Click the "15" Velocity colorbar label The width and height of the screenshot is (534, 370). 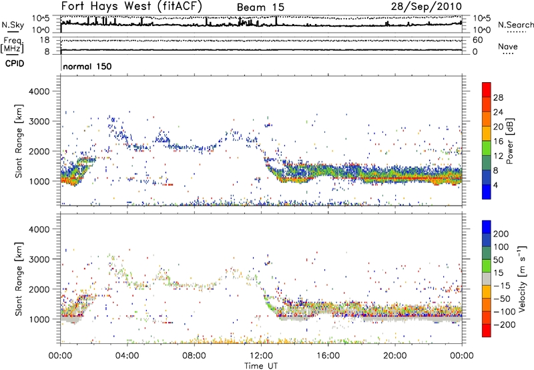[498, 272]
